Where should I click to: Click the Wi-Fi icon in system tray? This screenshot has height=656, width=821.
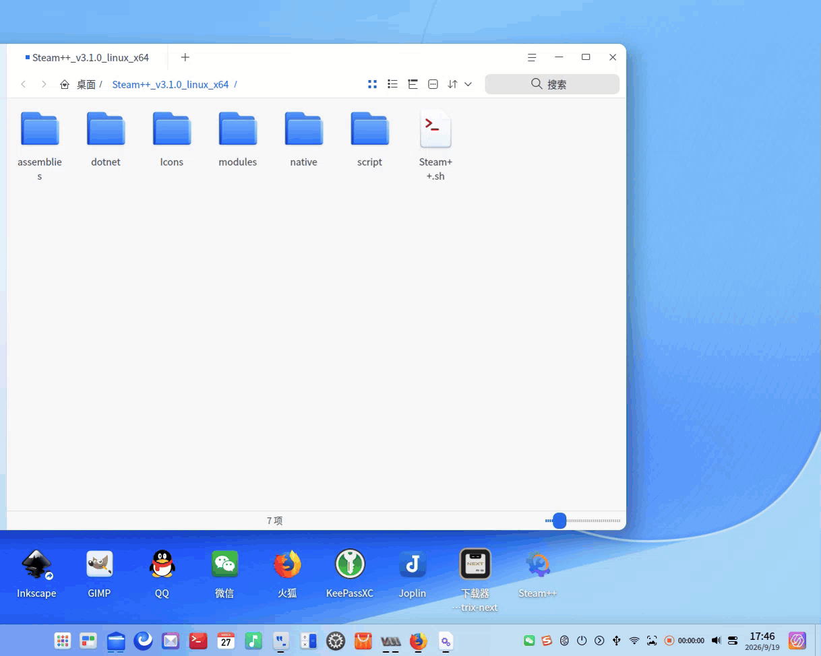[634, 641]
